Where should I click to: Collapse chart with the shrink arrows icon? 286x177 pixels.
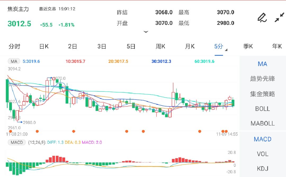[x=279, y=17]
